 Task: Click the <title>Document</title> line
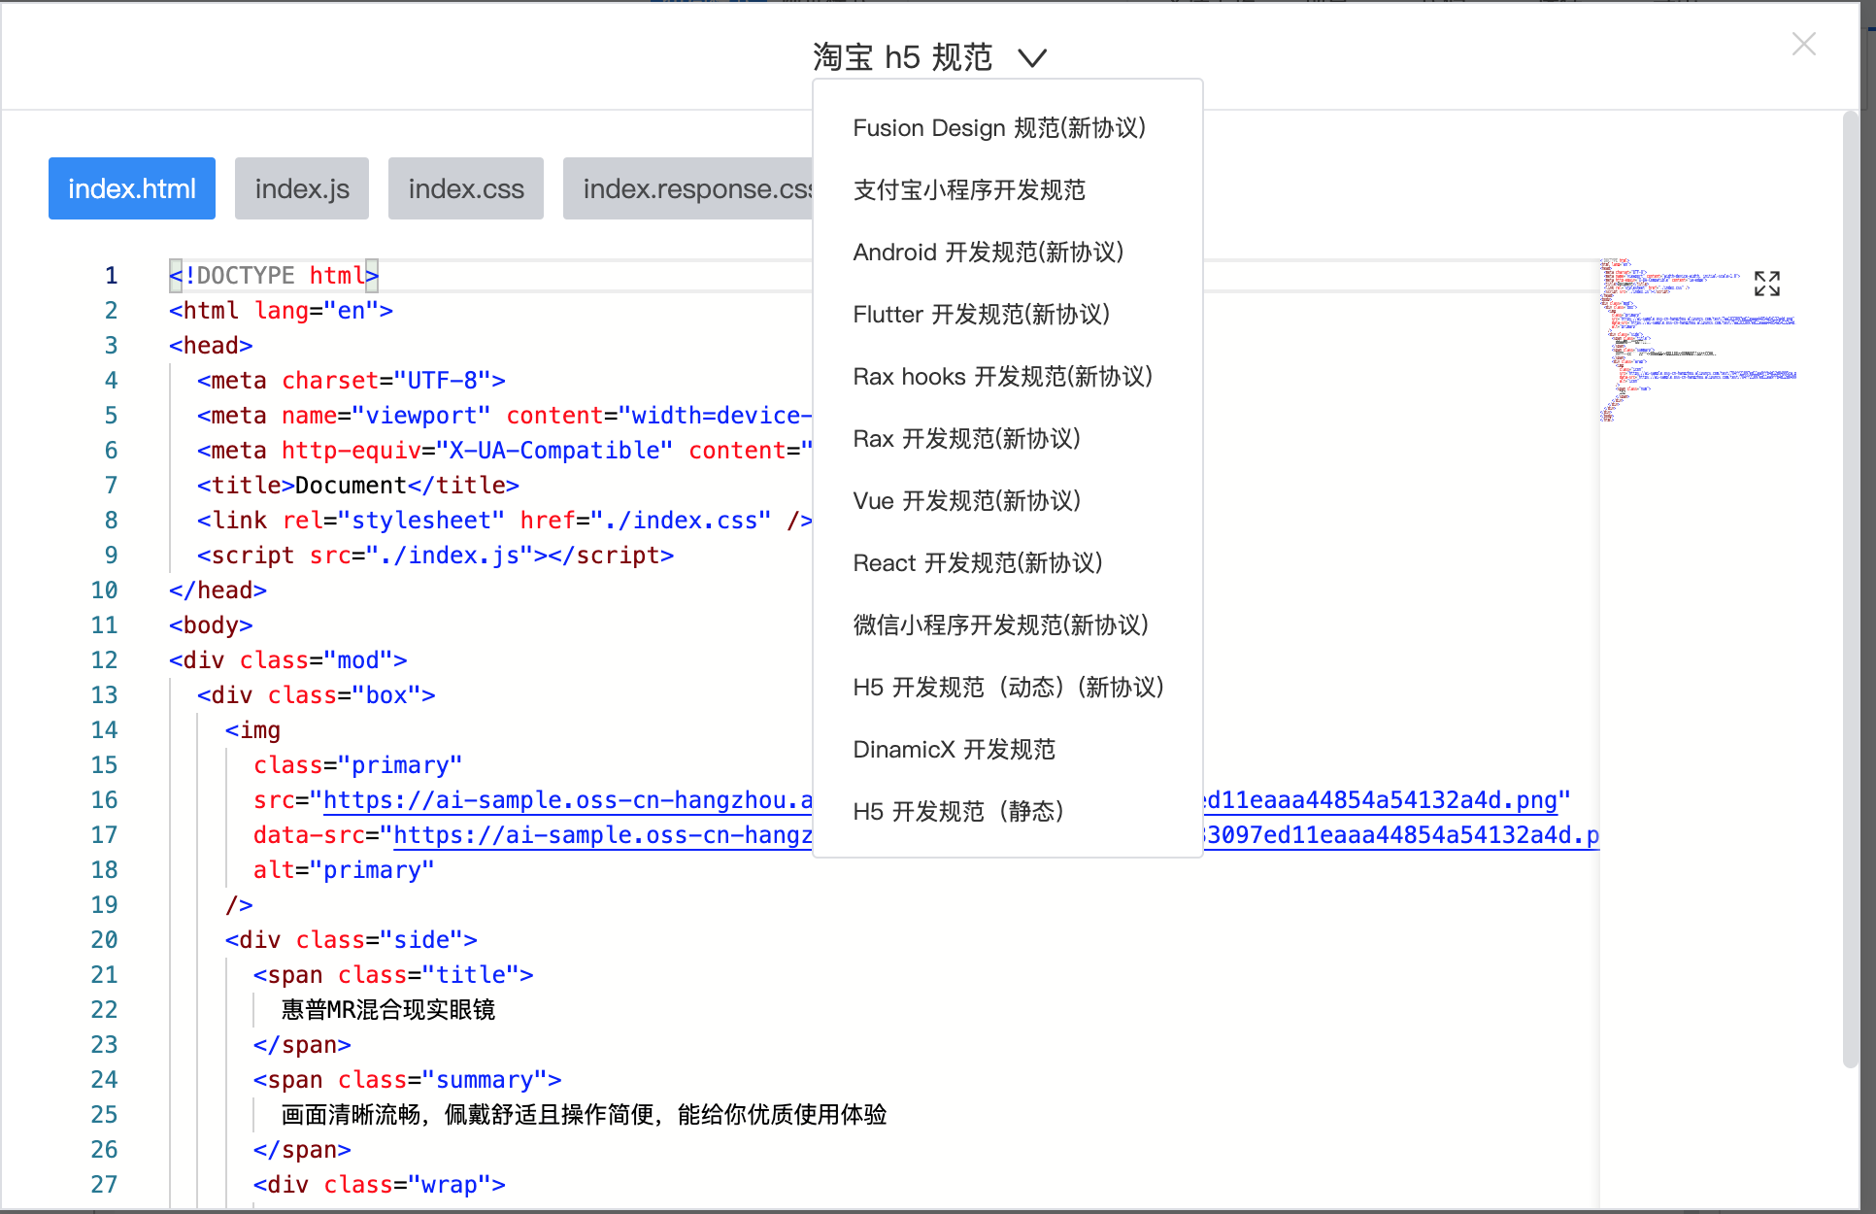click(x=358, y=486)
